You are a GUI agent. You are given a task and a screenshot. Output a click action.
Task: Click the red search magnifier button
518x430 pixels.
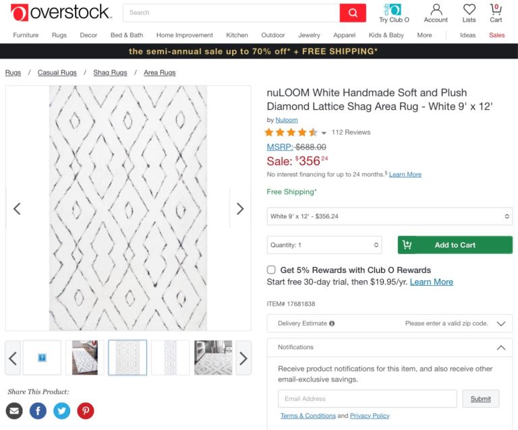[353, 13]
